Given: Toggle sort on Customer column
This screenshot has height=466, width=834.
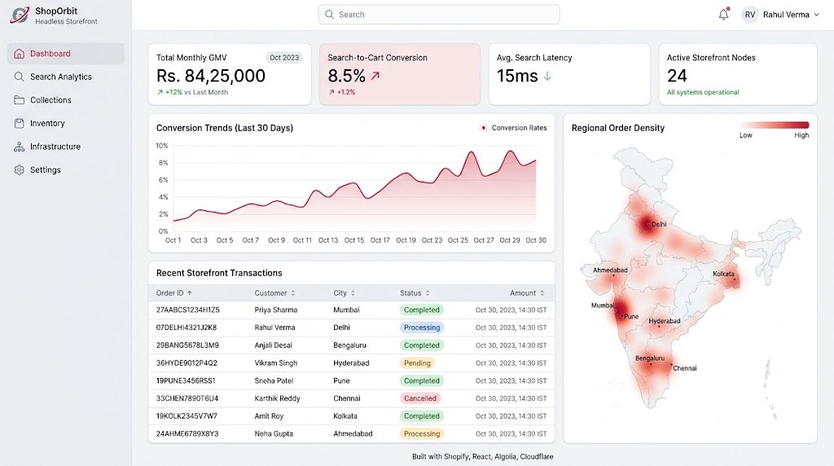Looking at the screenshot, I should tap(293, 293).
